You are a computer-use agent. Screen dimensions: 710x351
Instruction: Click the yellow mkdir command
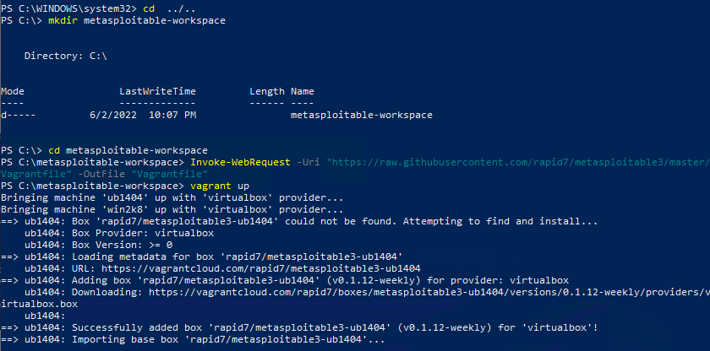click(x=63, y=21)
